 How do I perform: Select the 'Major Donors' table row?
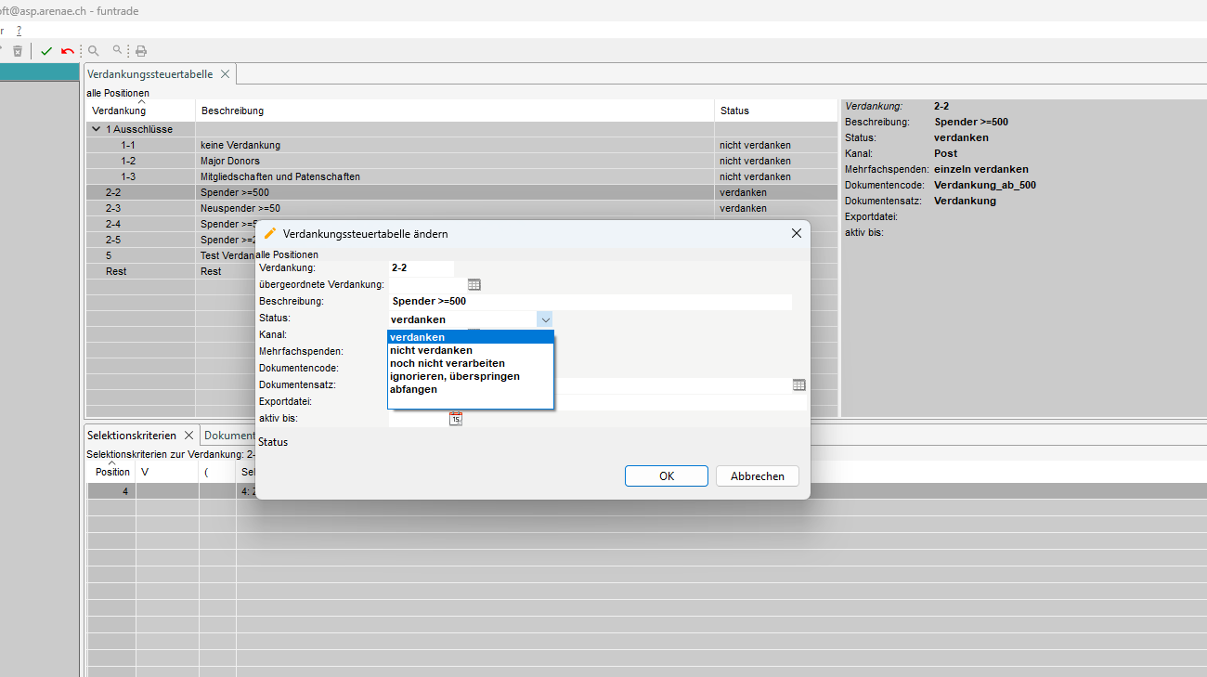click(x=229, y=161)
